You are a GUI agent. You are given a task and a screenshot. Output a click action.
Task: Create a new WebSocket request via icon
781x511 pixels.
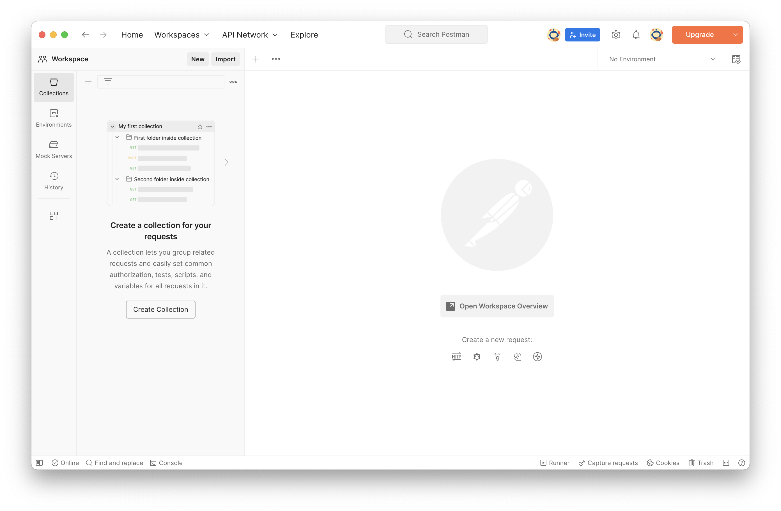coord(517,356)
